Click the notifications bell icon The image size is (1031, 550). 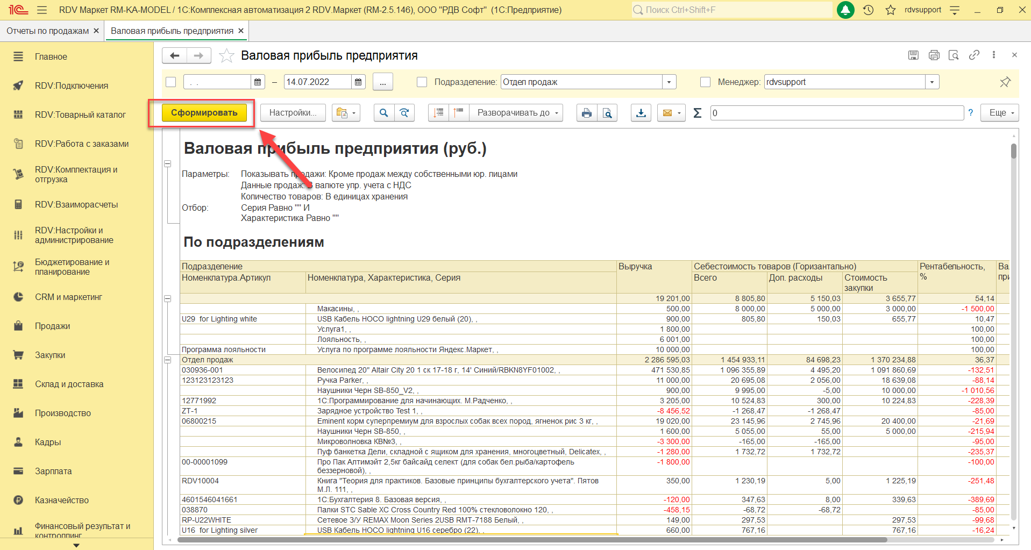[845, 10]
